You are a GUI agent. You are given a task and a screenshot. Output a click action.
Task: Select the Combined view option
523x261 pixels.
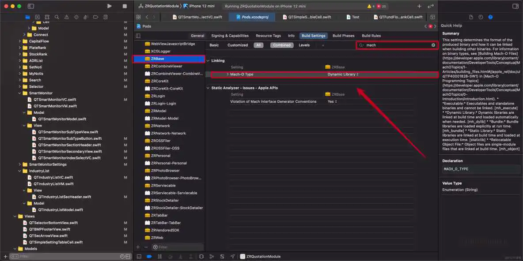[x=282, y=45]
